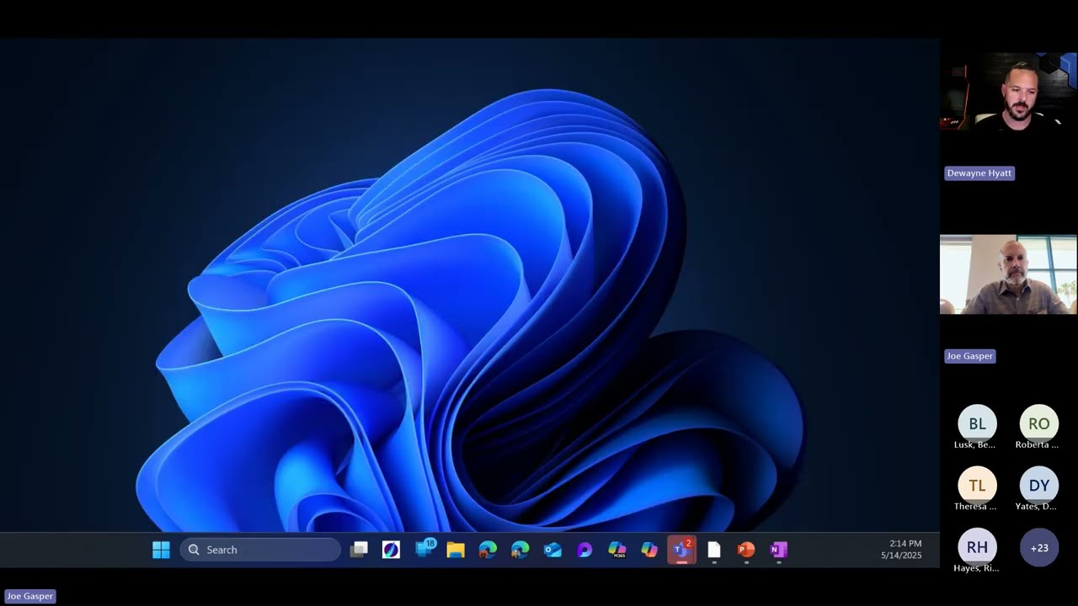Select the RH Hayes participant avatar
The image size is (1078, 606).
(977, 547)
